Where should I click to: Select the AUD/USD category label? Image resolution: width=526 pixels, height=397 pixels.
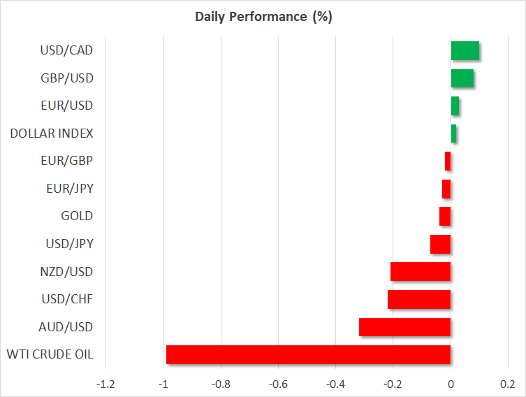(68, 327)
